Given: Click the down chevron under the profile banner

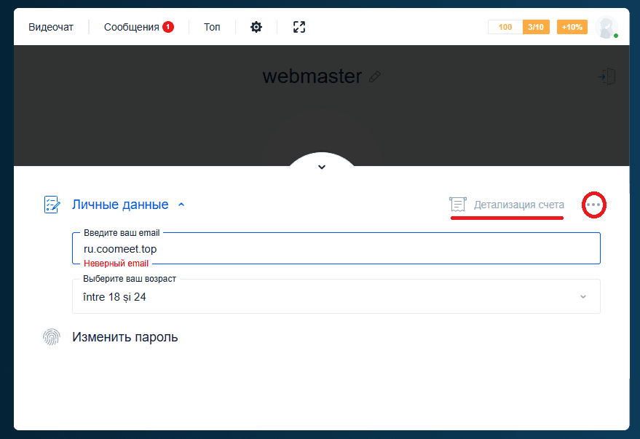Looking at the screenshot, I should click(322, 167).
